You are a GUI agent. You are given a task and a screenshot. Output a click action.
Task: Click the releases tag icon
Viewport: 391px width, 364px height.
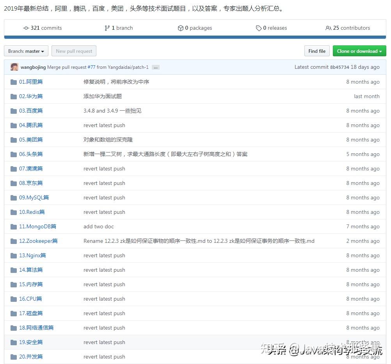coord(259,28)
